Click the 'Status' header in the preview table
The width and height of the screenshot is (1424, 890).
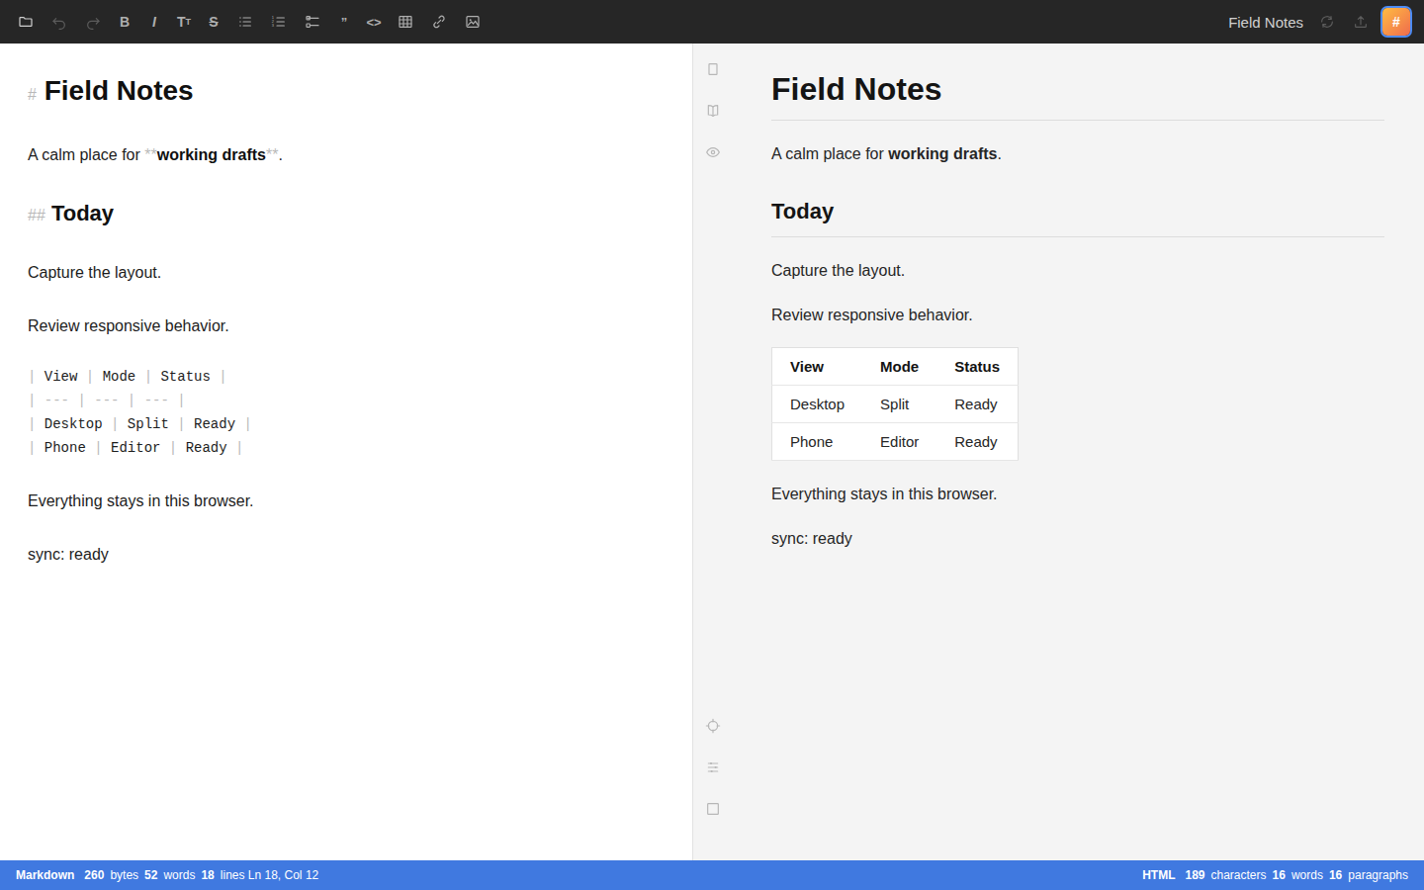977,367
